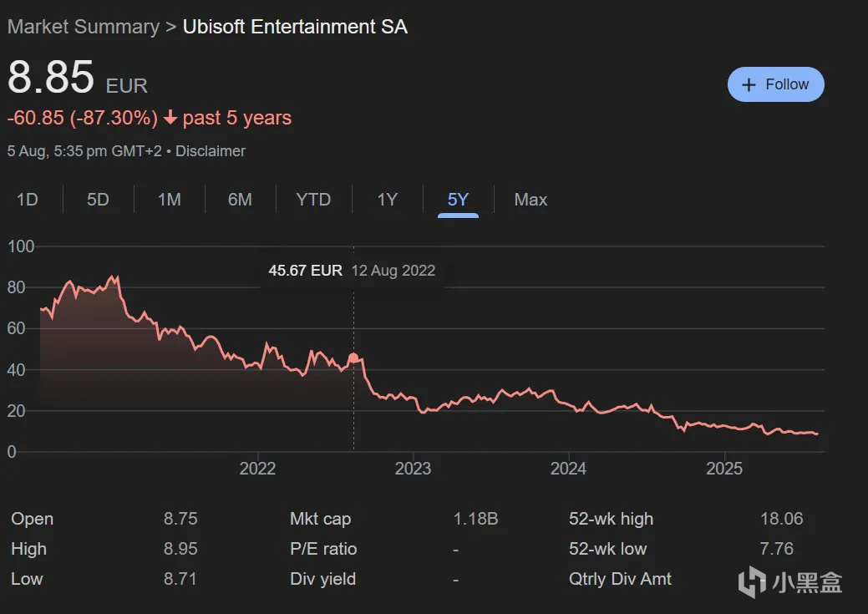Switch to the Max range tab

click(530, 200)
